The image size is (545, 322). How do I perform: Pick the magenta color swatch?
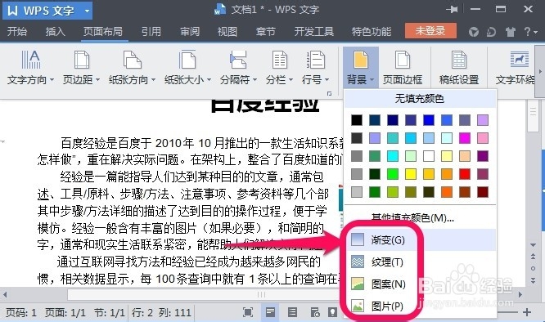point(465,138)
